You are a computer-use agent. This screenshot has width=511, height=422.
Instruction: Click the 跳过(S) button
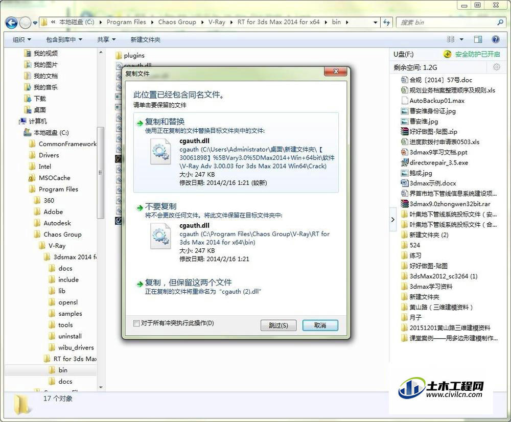tap(278, 325)
